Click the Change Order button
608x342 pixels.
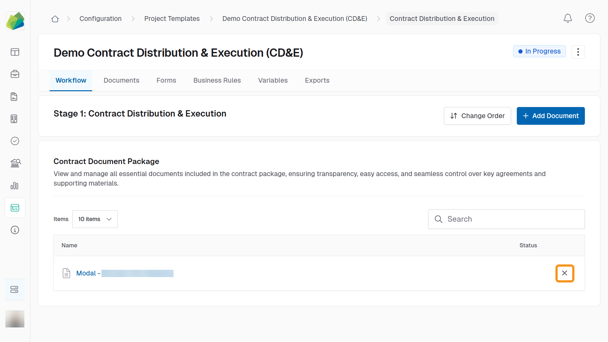pos(477,116)
